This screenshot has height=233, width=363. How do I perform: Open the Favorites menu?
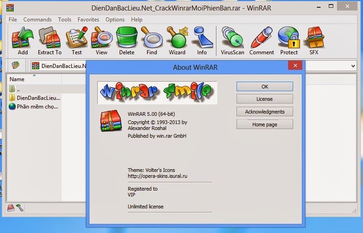pos(88,20)
